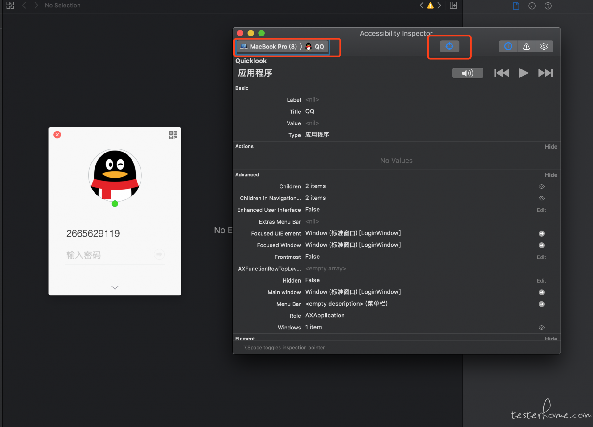Navigate to Menu Bar element via arrow
This screenshot has width=593, height=427.
click(x=541, y=304)
